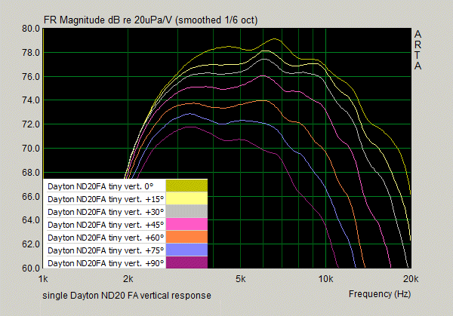The image size is (453, 316).
Task: Select legend entry 'Dayton ND20FA tiny vert. +30°'
Action: pos(106,212)
